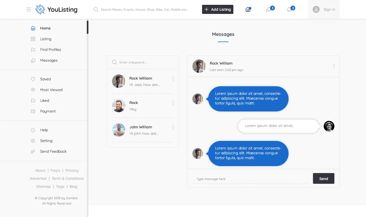Open the Term & Conditions footer link
366x217 pixels.
tap(68, 178)
